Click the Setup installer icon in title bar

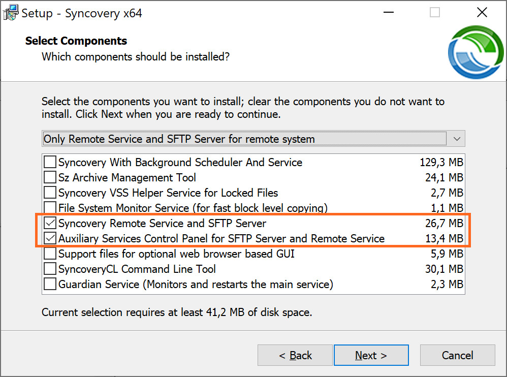(11, 13)
